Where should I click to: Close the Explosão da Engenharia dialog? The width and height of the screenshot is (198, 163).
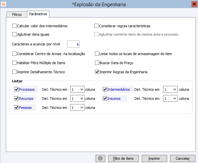(x=191, y=4)
